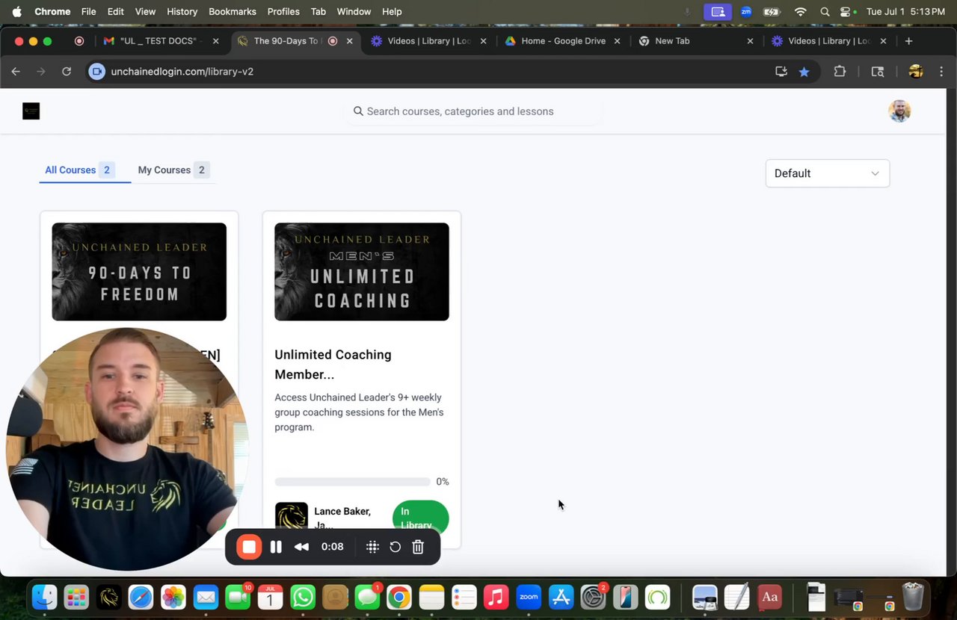This screenshot has height=620, width=957.
Task: Delete the recording with trash icon
Action: (x=418, y=547)
